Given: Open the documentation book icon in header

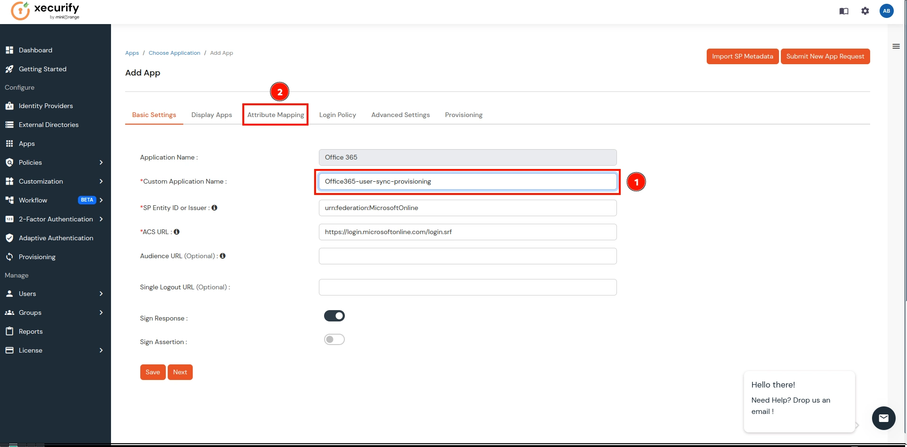Looking at the screenshot, I should click(x=843, y=11).
